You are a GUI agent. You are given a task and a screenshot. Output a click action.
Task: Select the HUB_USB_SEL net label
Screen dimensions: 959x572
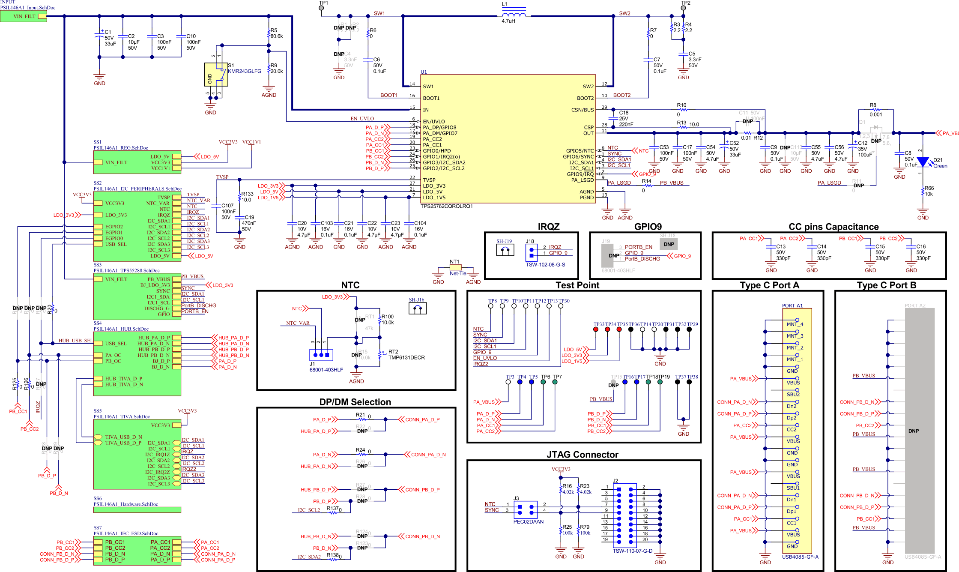tap(75, 341)
